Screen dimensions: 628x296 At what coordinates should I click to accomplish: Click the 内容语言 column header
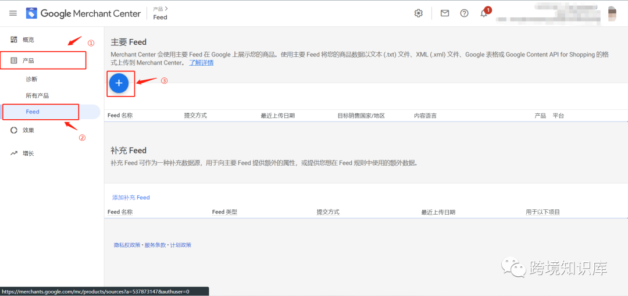[x=425, y=115]
